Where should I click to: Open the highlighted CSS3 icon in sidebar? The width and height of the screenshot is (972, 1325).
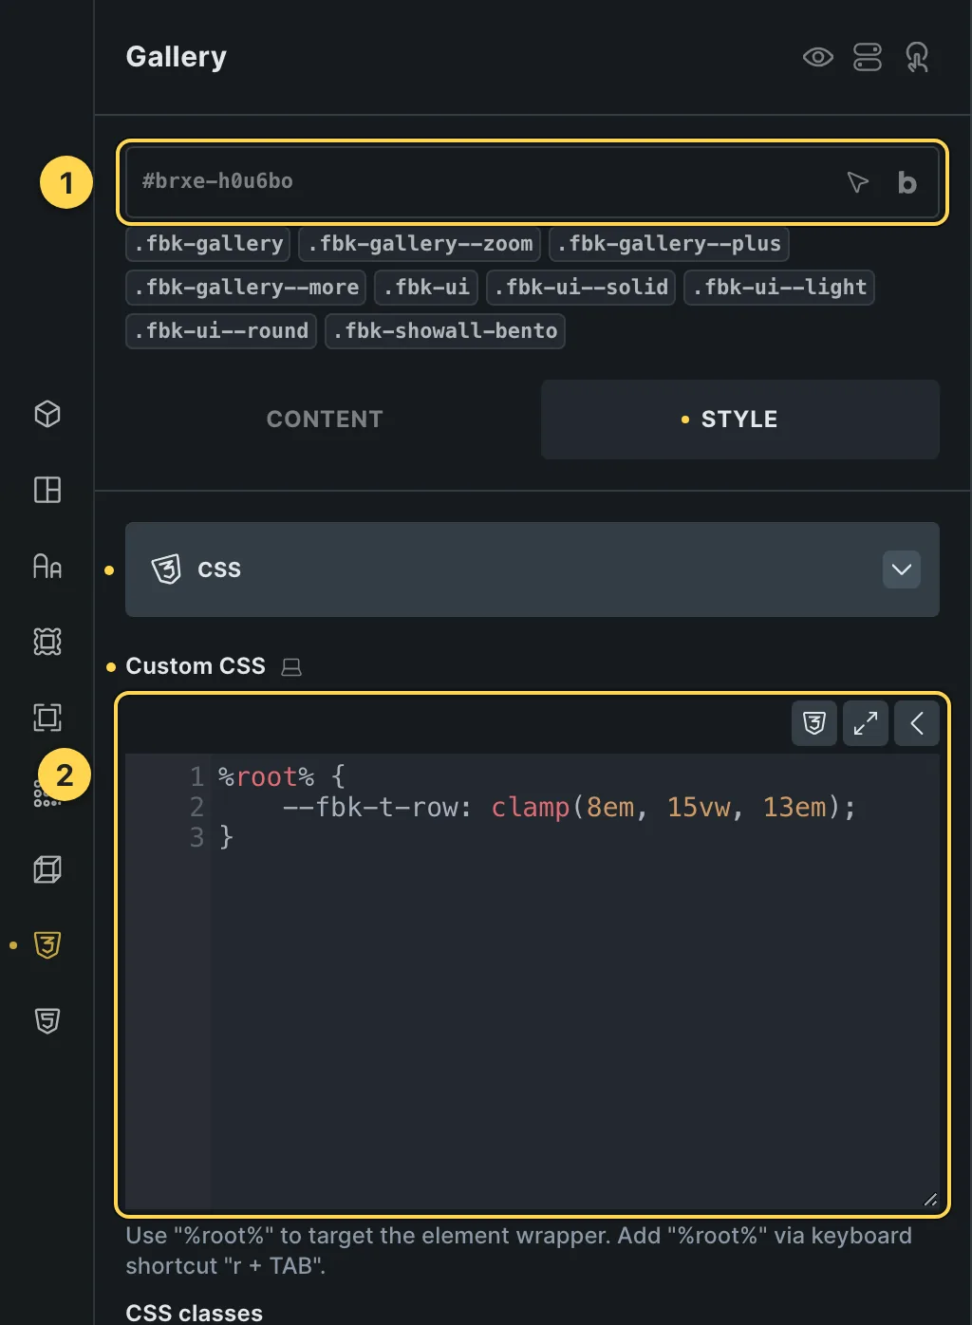pyautogui.click(x=47, y=945)
